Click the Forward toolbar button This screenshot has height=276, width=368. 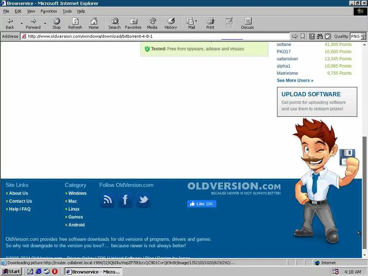[33, 23]
